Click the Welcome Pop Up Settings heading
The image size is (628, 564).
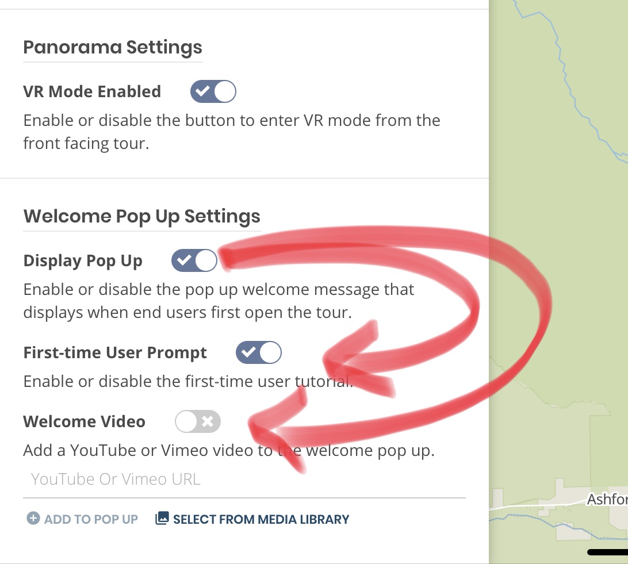pyautogui.click(x=142, y=216)
